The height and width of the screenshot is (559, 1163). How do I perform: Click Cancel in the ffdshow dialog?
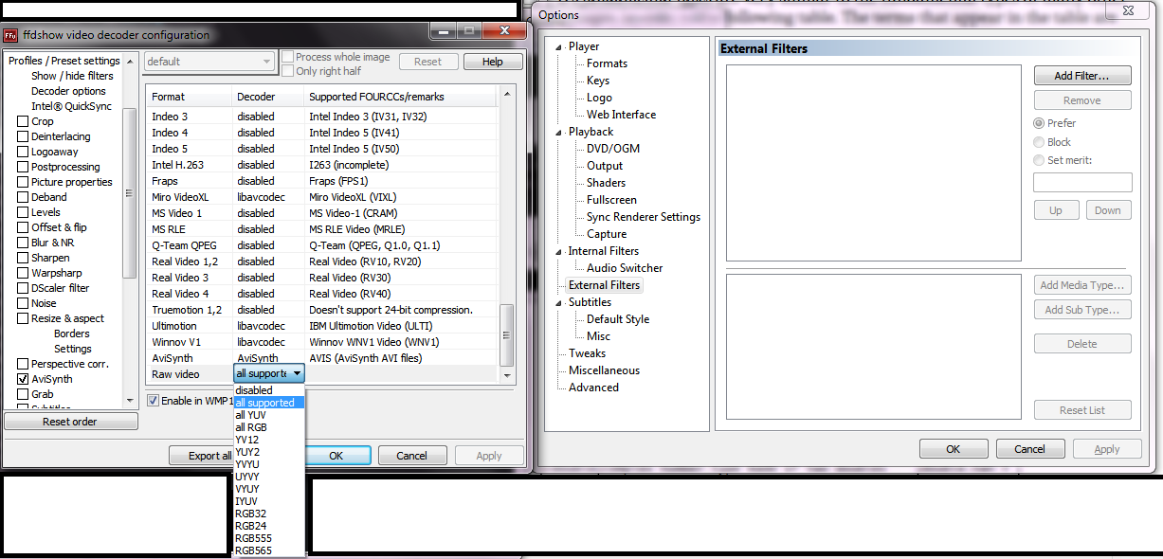click(x=411, y=456)
